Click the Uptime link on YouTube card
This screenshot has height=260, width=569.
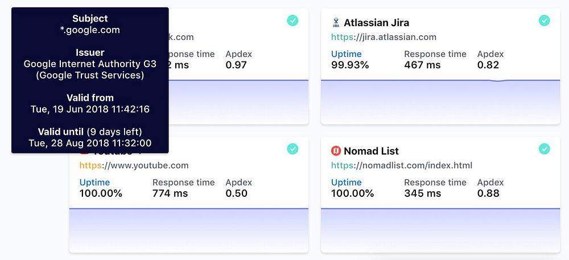point(94,183)
